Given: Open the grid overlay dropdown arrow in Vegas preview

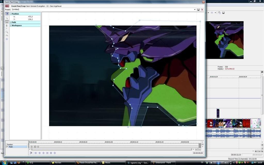Looking at the screenshot, I should pyautogui.click(x=215, y=13).
